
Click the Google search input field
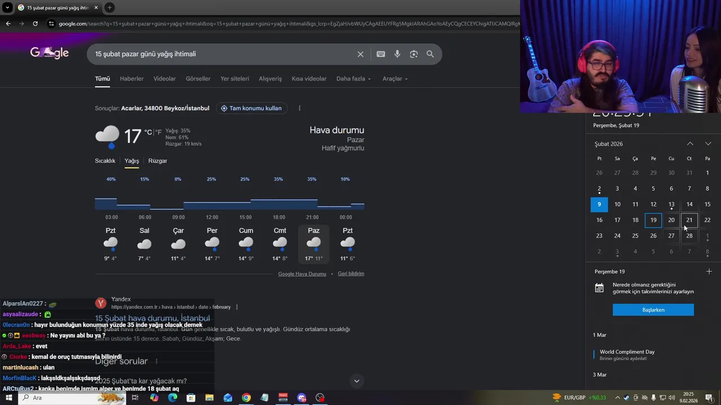click(x=222, y=54)
